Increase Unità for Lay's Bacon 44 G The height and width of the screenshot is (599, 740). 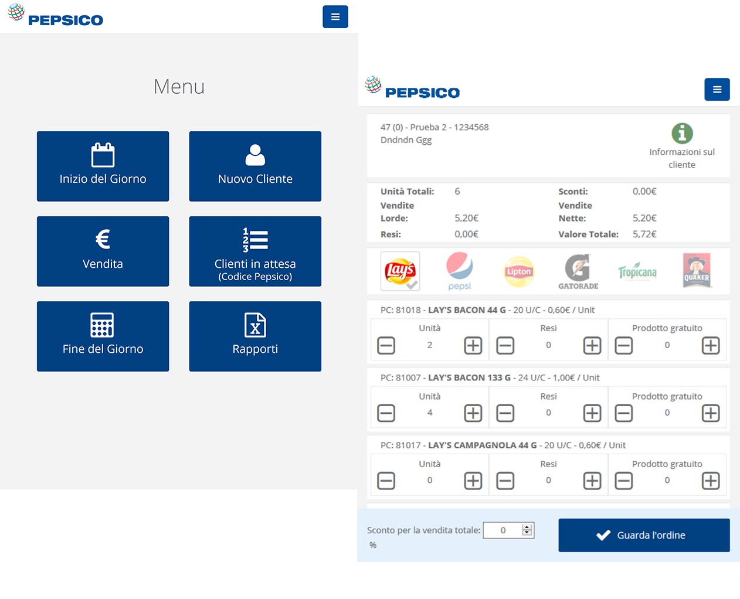(473, 346)
